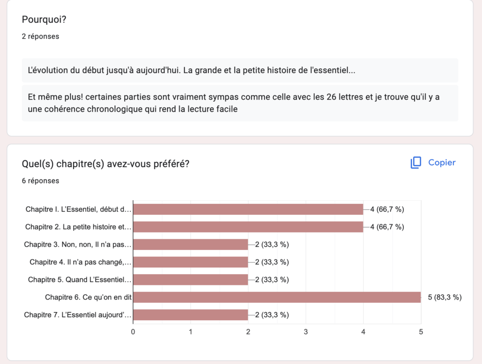The image size is (482, 364).
Task: Click the Chapitre 6. Ce qu'on en dit label
Action: click(x=88, y=297)
